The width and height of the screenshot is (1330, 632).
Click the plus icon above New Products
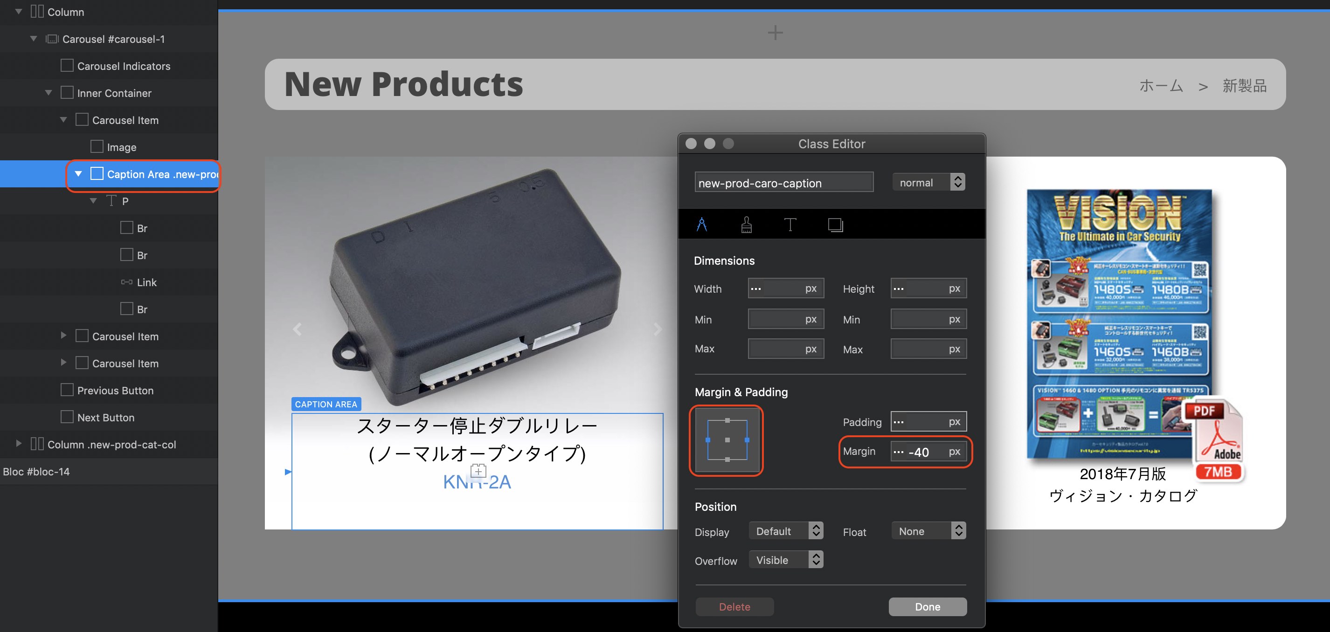coord(775,33)
